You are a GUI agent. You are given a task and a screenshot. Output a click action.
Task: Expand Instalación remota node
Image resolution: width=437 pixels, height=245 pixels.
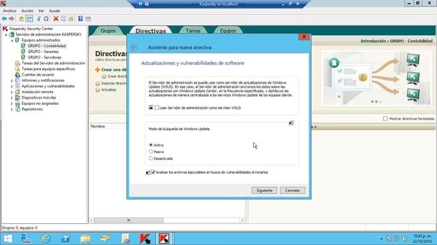click(12, 93)
